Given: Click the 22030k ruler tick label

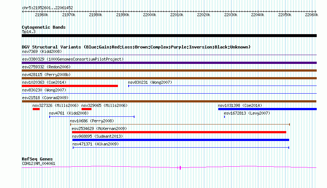Looking at the screenshot, I should (x=231, y=15).
